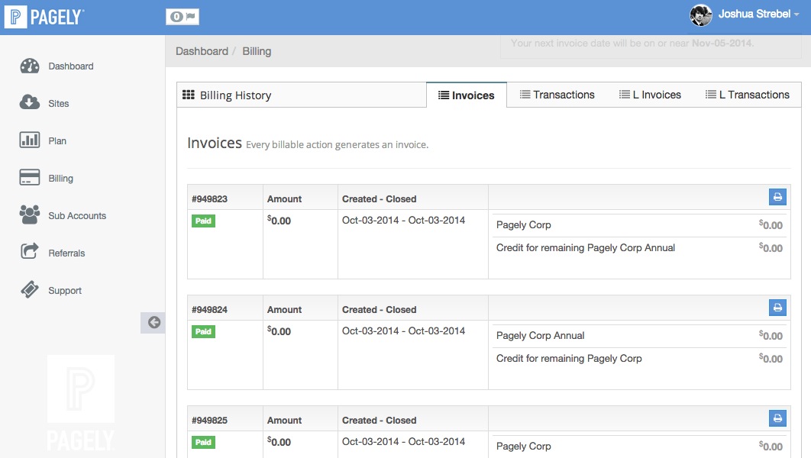Image resolution: width=811 pixels, height=458 pixels.
Task: Click the Dashboard breadcrumb link
Action: coord(202,51)
